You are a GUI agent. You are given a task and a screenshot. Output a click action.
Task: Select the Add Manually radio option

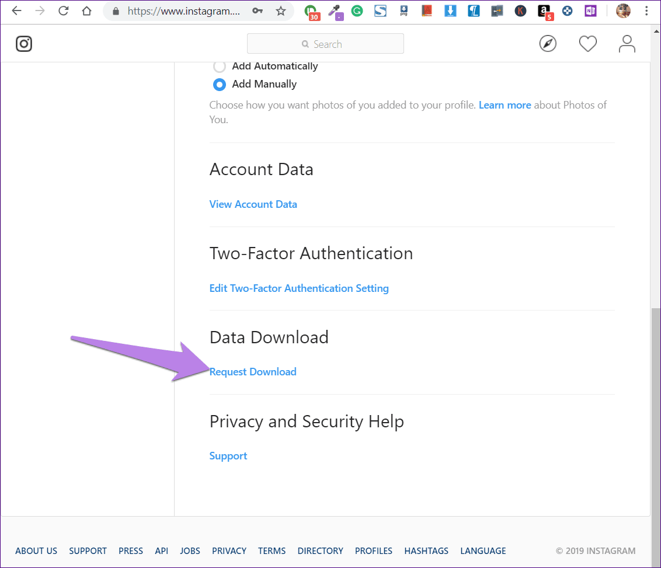(x=219, y=84)
